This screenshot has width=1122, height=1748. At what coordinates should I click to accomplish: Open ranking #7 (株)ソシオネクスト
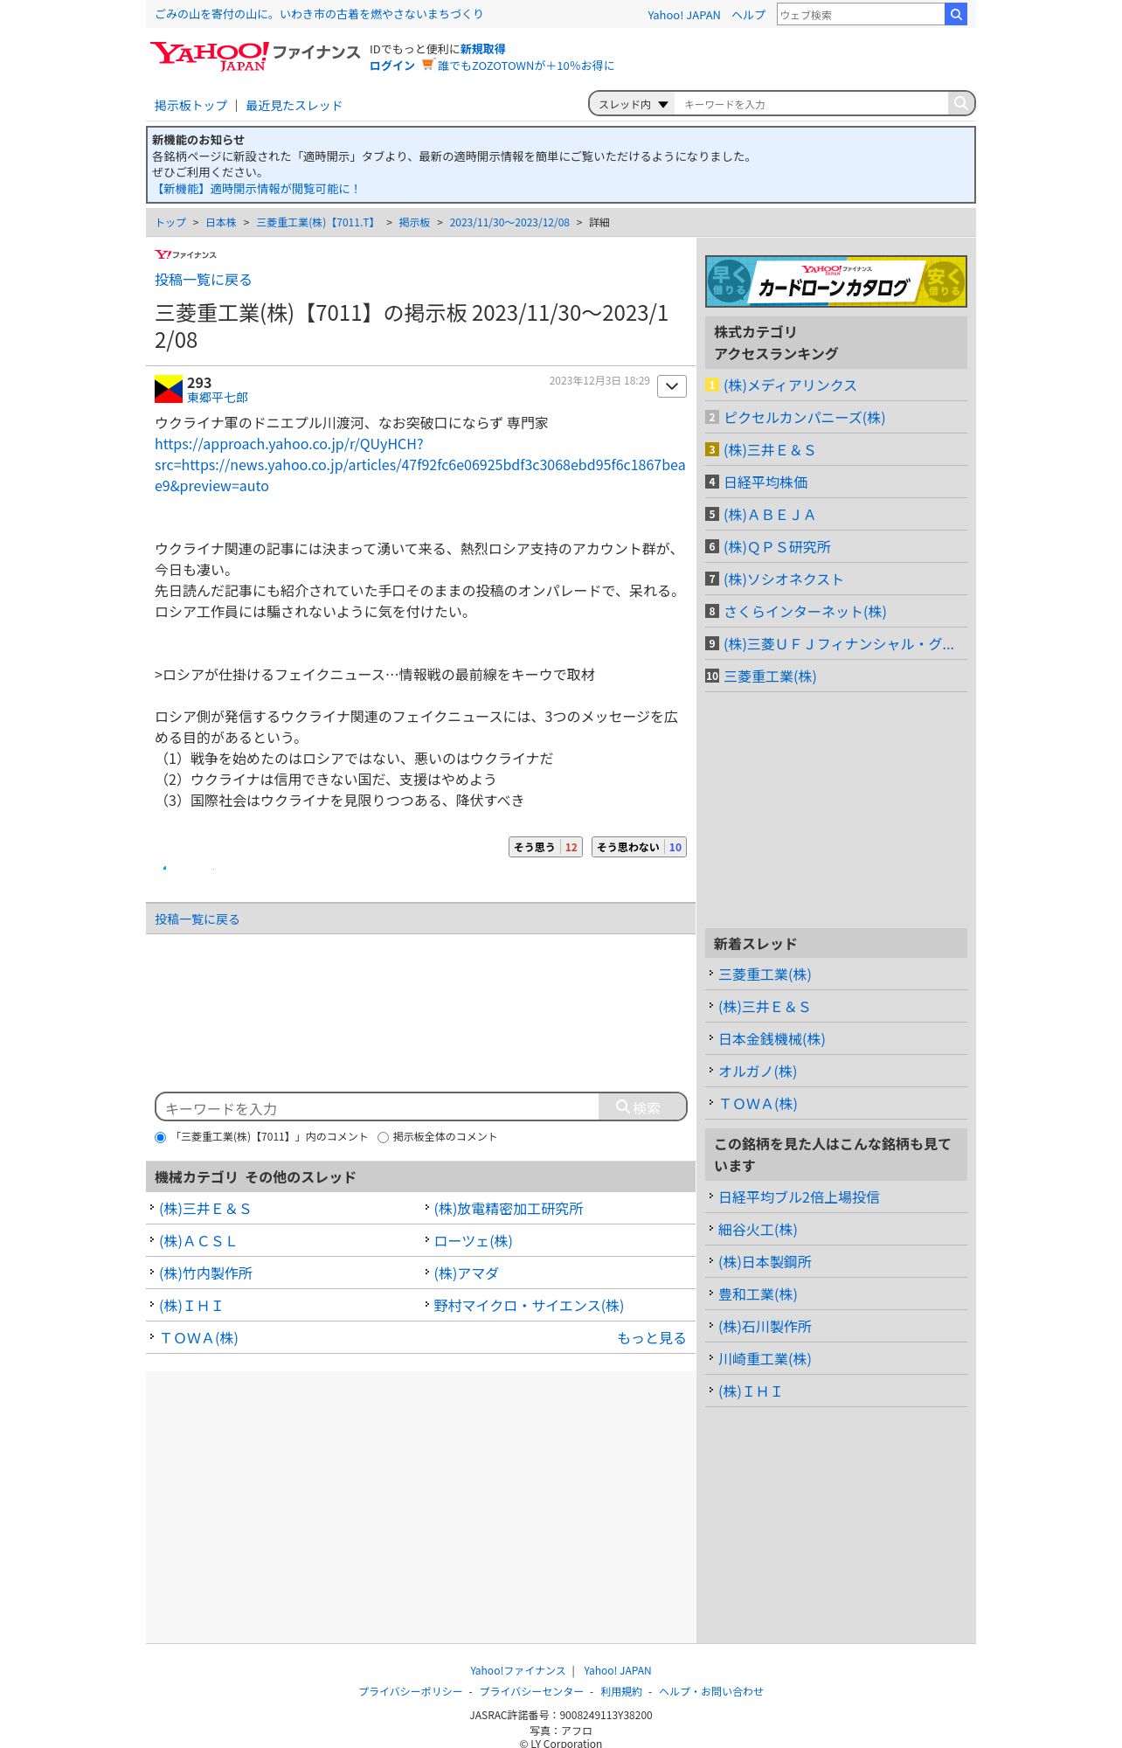click(x=783, y=579)
